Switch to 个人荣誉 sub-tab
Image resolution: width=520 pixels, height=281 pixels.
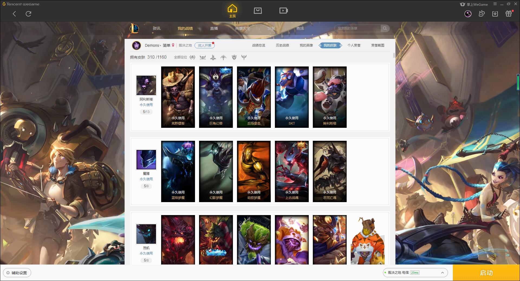pyautogui.click(x=354, y=45)
